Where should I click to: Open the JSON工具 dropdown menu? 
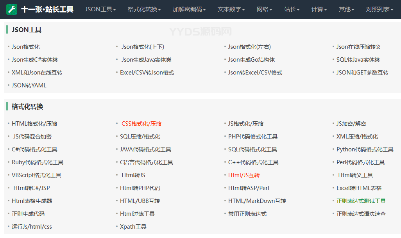click(100, 9)
